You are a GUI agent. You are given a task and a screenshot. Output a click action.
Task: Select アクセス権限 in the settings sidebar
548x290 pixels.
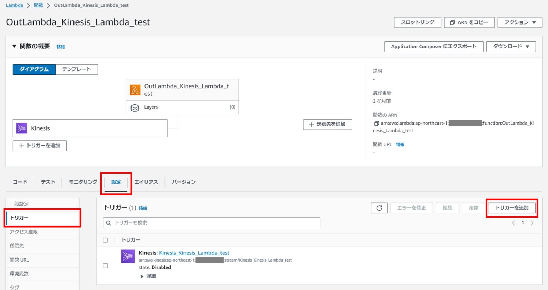24,232
